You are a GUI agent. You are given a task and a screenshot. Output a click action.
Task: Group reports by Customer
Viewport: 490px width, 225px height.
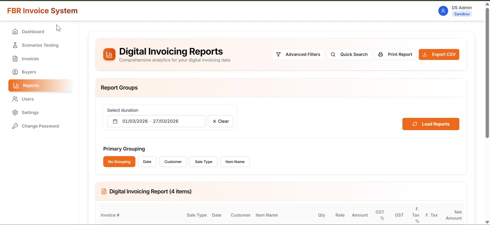pyautogui.click(x=173, y=162)
